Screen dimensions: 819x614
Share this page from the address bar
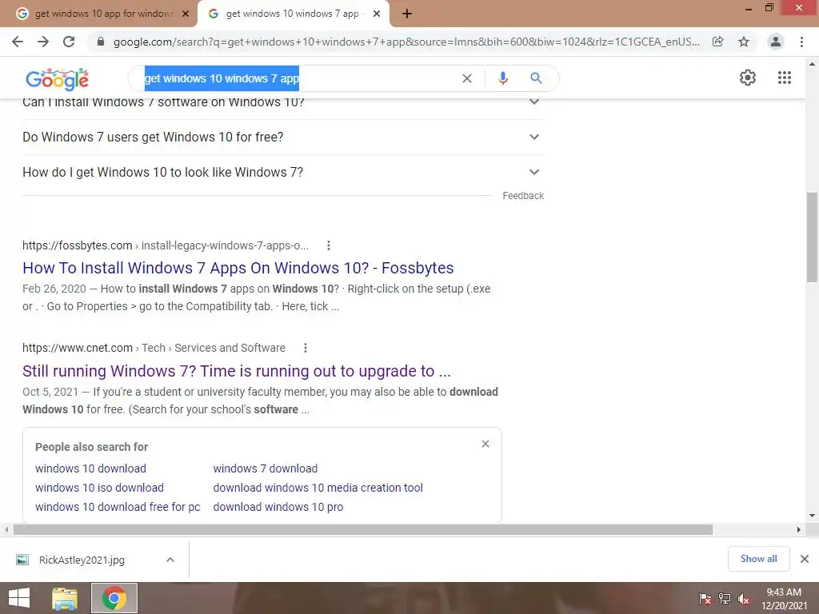(x=718, y=42)
